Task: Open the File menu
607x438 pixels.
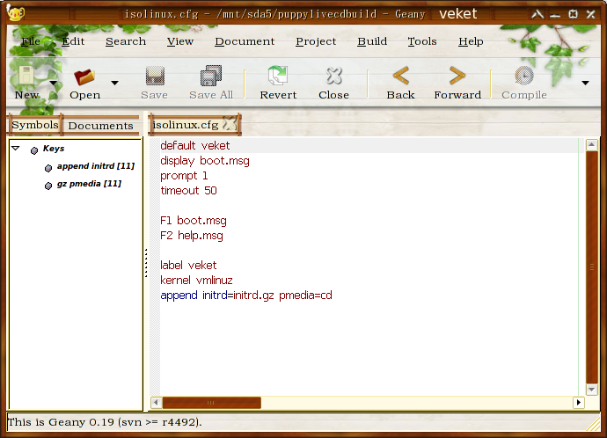Action: click(x=31, y=41)
